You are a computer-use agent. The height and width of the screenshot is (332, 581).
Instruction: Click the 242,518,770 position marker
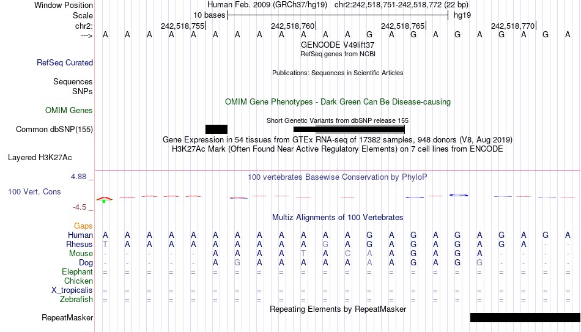point(513,26)
